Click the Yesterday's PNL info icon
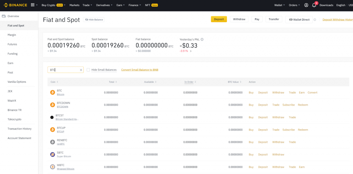This screenshot has width=353, height=174. coord(202,39)
